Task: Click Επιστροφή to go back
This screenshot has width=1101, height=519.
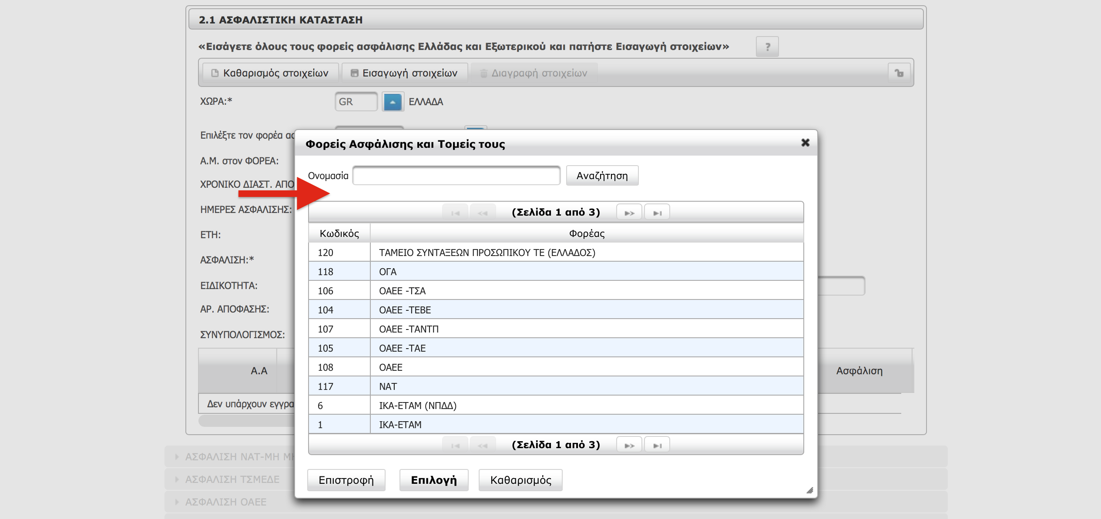Action: (346, 480)
